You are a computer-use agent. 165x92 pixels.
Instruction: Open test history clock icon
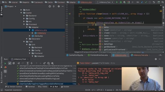(48, 63)
